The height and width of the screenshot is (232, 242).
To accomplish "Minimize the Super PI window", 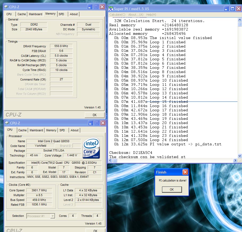I will pos(226,9).
